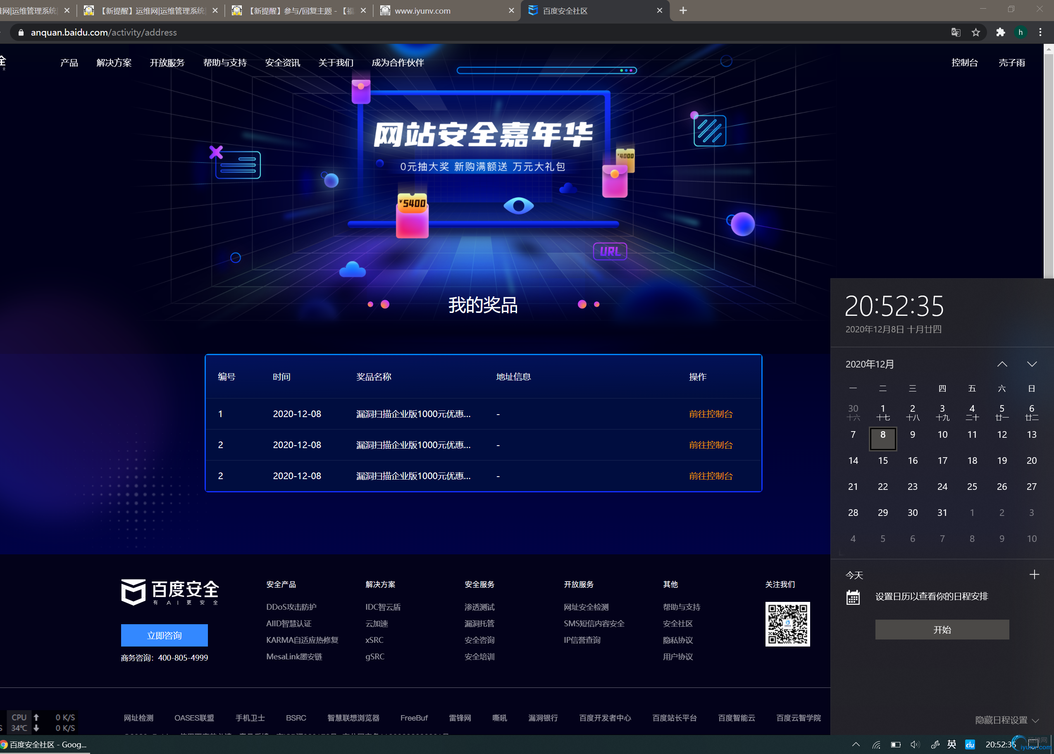Open the AIID智慧认证 footer link
This screenshot has width=1054, height=754.
pos(289,623)
